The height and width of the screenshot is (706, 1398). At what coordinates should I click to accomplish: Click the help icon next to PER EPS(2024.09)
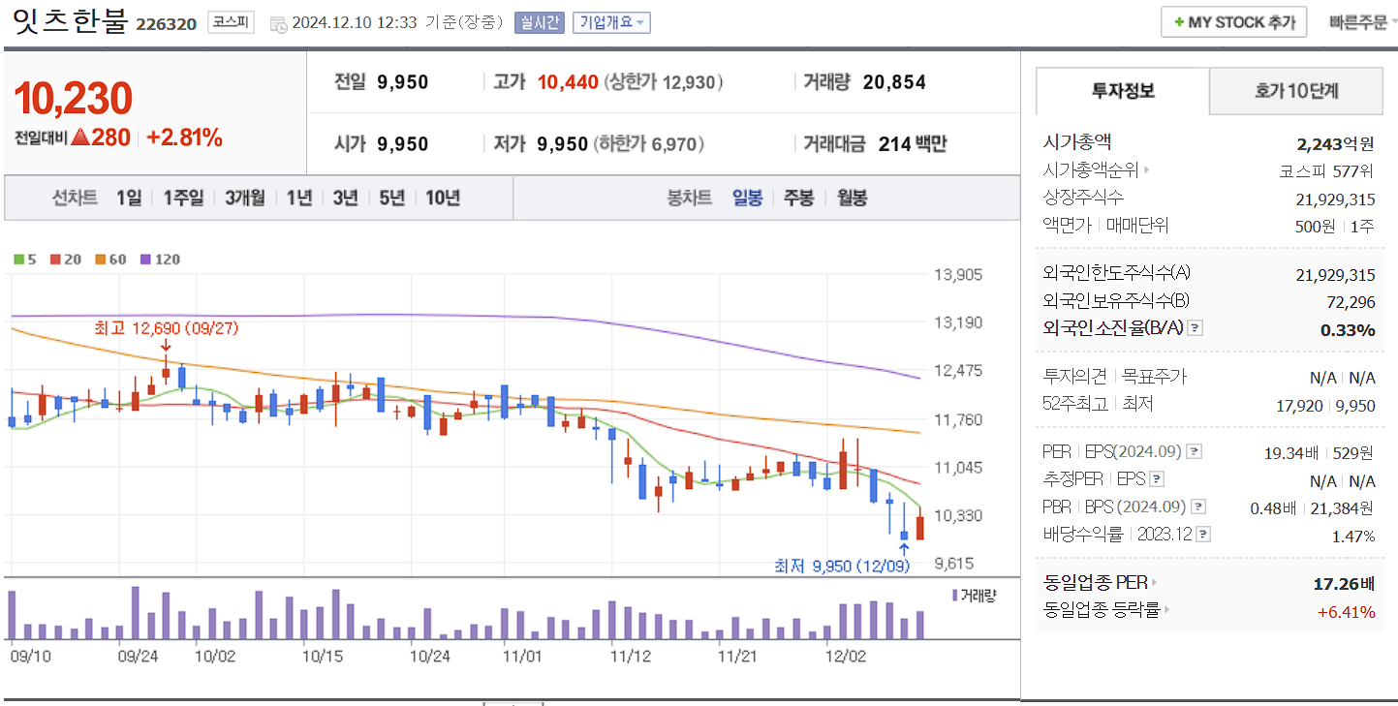coord(1194,451)
